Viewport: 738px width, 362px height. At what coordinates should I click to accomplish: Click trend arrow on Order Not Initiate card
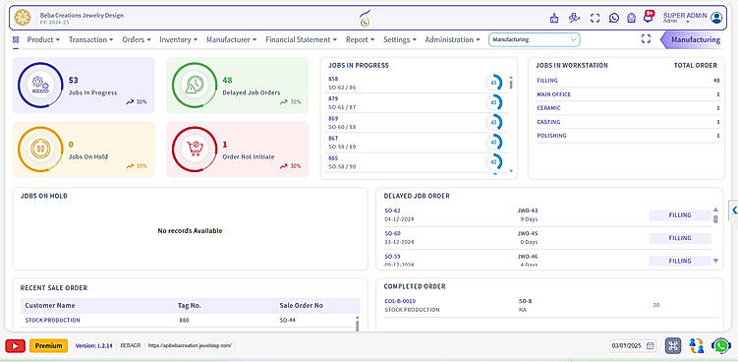284,166
